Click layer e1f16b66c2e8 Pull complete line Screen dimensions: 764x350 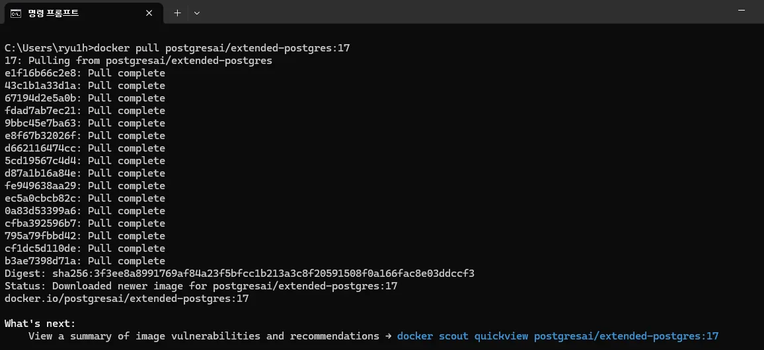[x=85, y=73]
